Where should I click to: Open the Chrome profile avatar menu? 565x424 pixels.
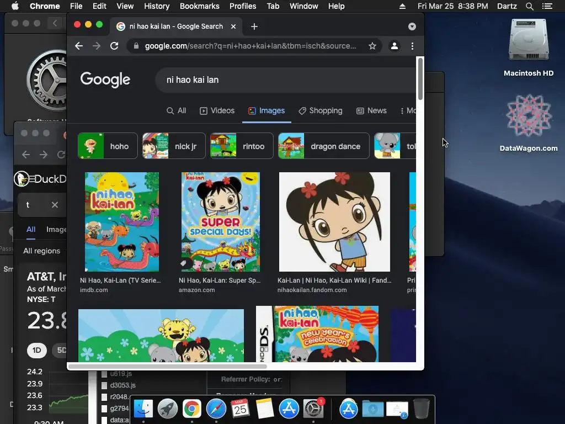pos(395,46)
